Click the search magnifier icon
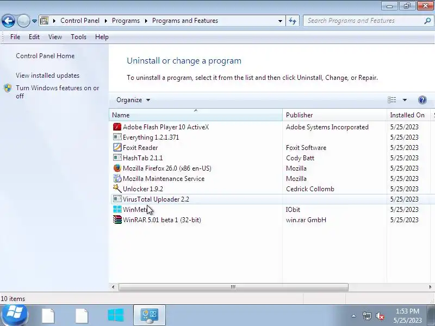Viewport: 435px width, 326px height. coord(427,21)
